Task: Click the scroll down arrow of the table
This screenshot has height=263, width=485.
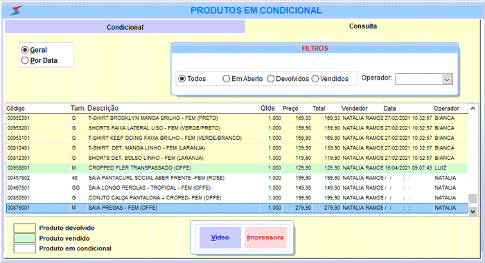Action: [473, 212]
